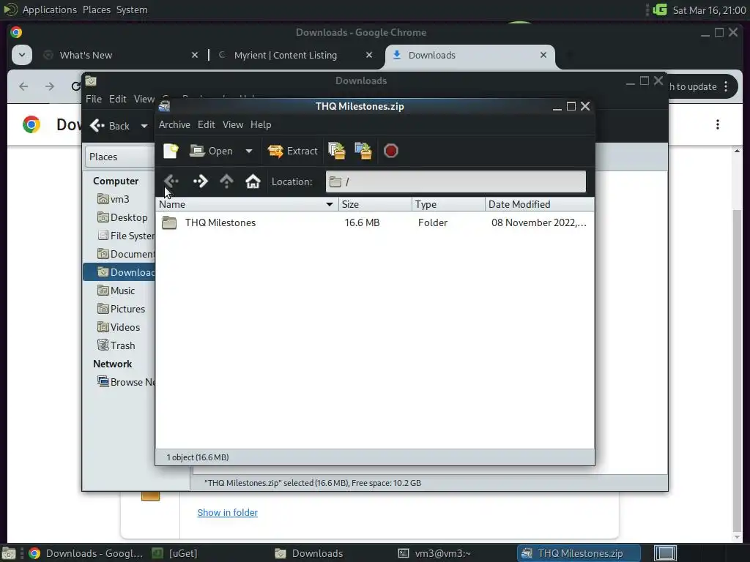This screenshot has height=562, width=750.
Task: Open Edit menu in Downloads window
Action: [x=118, y=99]
